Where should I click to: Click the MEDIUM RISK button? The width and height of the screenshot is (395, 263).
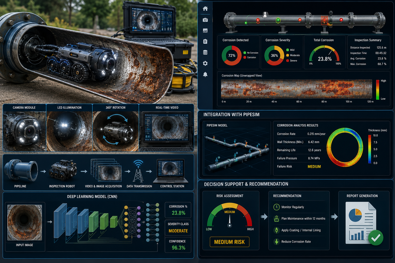[x=229, y=242]
